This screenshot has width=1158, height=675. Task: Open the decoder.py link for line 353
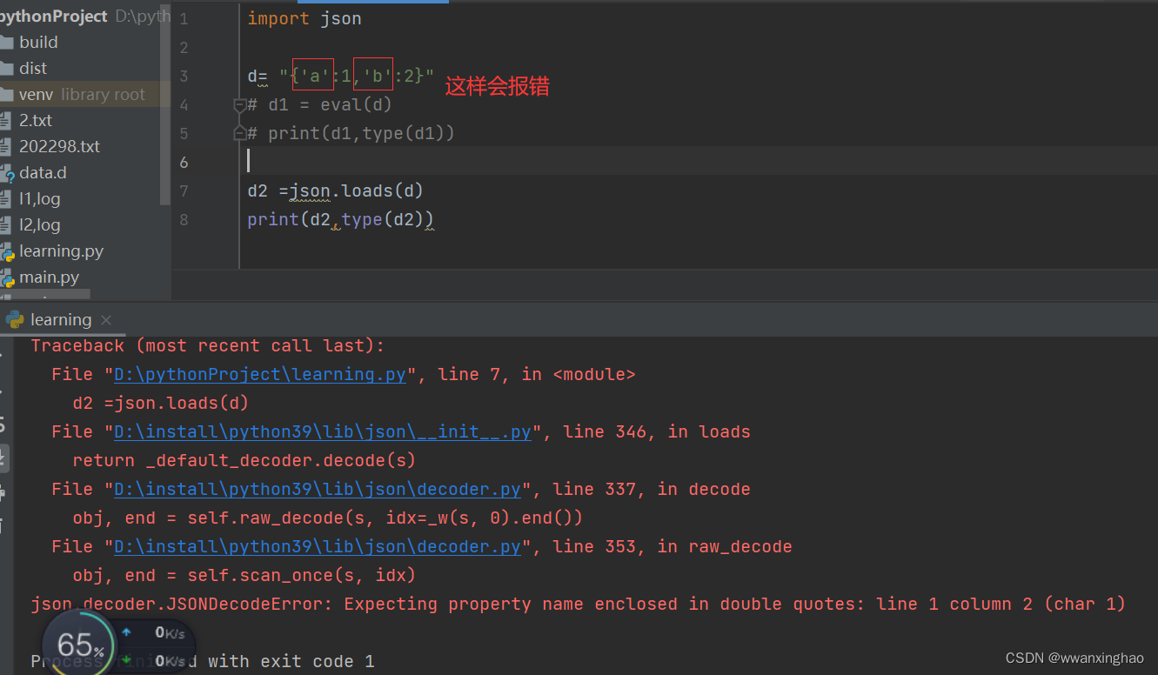pos(318,546)
